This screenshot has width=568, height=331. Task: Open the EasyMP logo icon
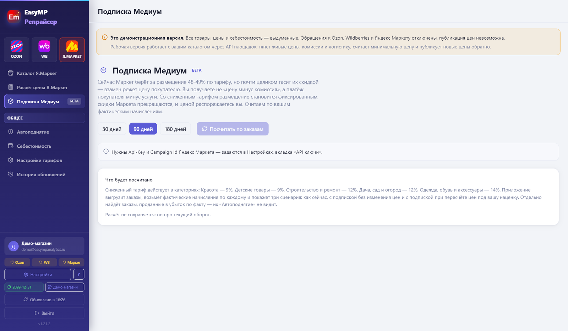pyautogui.click(x=14, y=17)
